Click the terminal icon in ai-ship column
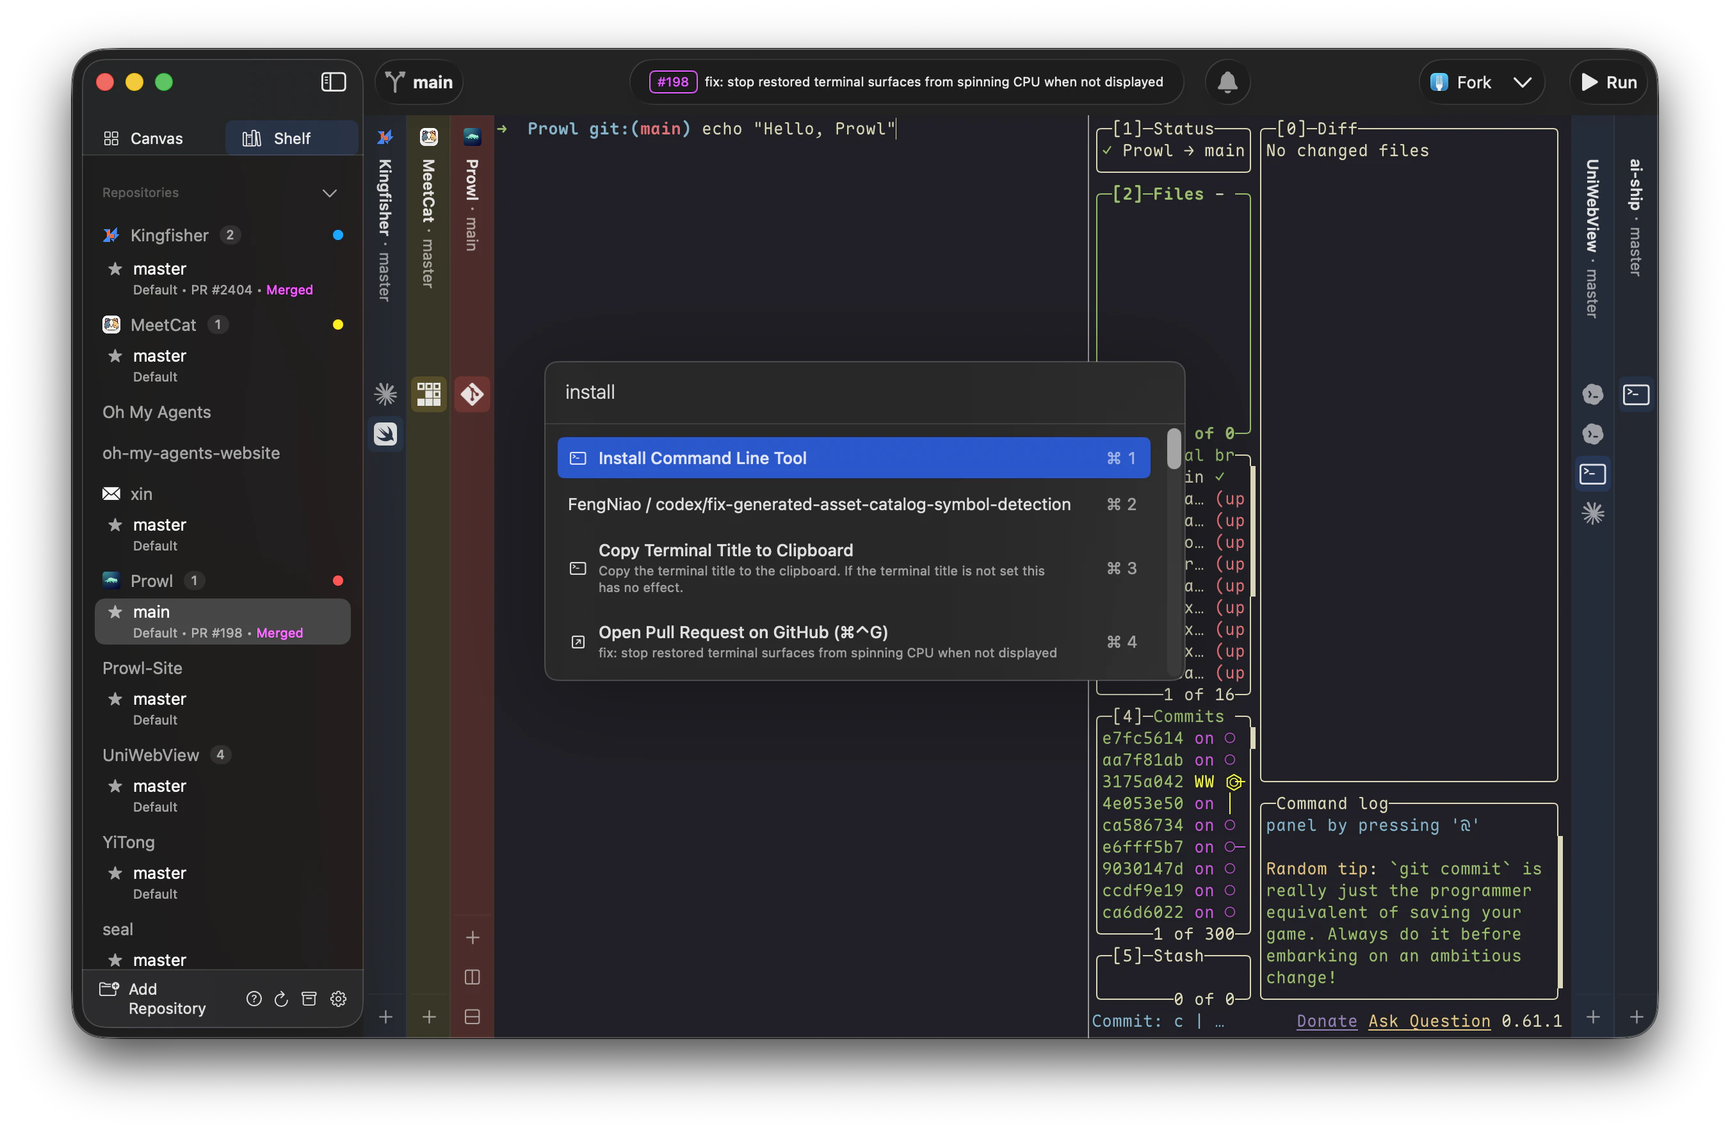The image size is (1730, 1133). pos(1637,394)
